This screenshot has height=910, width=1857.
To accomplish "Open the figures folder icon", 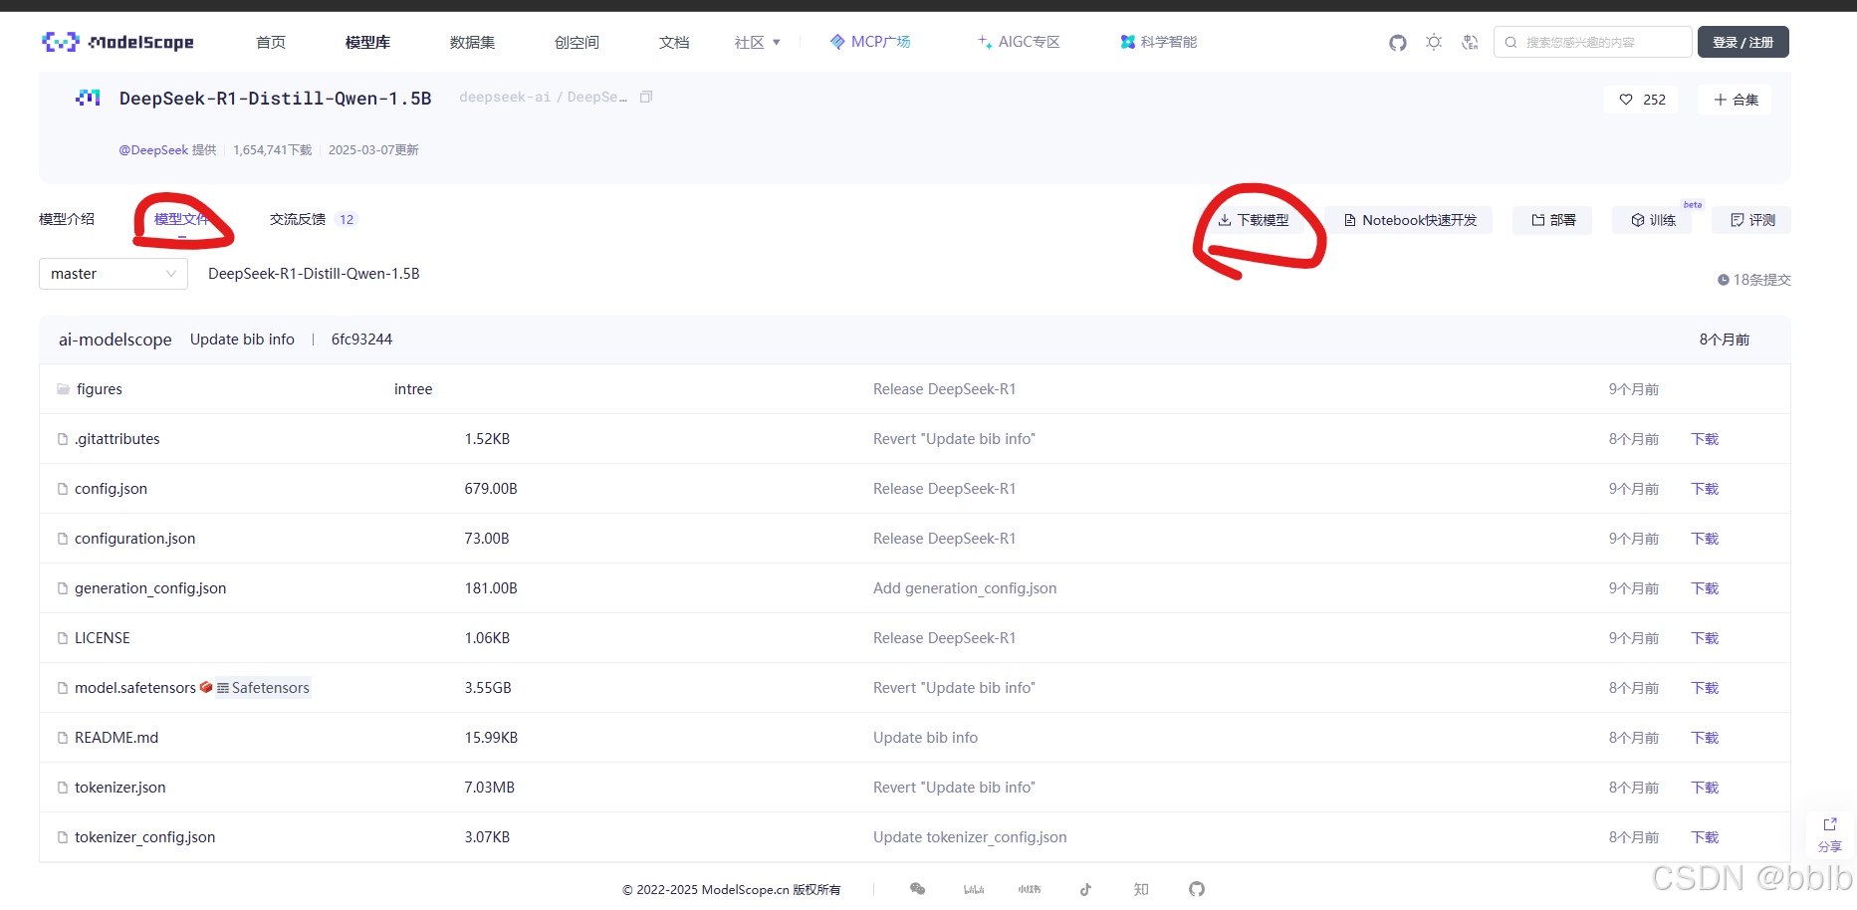I will click(x=63, y=389).
